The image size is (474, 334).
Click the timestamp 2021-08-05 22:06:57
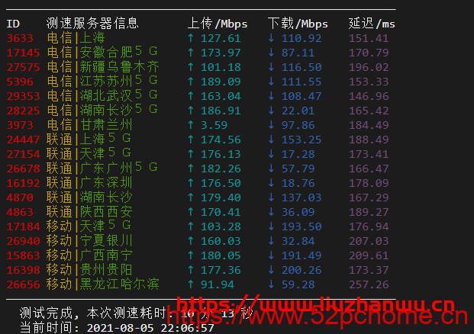(150, 328)
